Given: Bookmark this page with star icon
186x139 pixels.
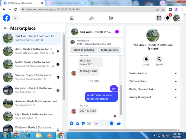Looking at the screenshot, I should point(163,9).
